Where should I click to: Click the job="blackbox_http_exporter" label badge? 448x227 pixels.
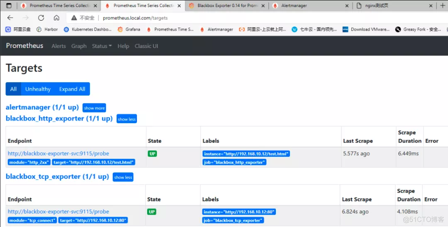coord(234,162)
